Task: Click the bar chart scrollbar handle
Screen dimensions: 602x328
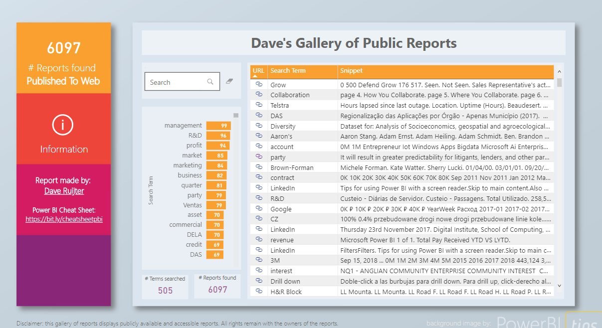Action: tap(236, 116)
